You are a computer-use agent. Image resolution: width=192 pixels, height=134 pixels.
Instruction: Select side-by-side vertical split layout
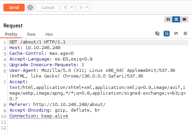click(168, 19)
